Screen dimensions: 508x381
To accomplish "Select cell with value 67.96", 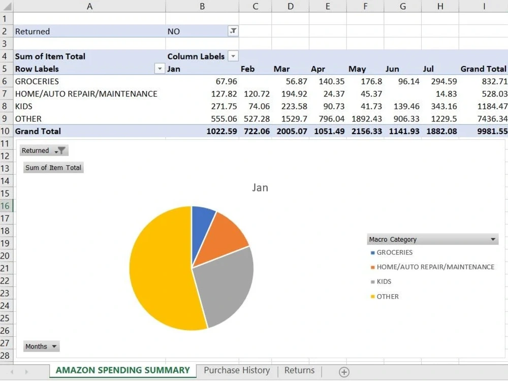I will coord(202,81).
